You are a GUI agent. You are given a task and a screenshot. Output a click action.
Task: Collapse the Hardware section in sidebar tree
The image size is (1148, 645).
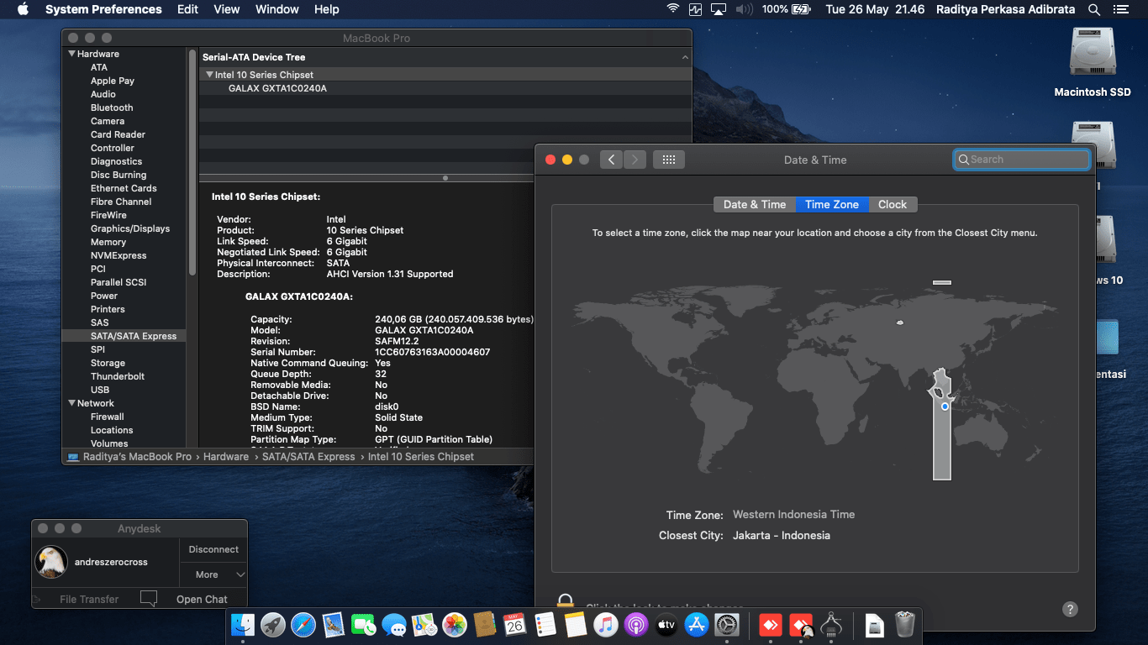click(72, 54)
